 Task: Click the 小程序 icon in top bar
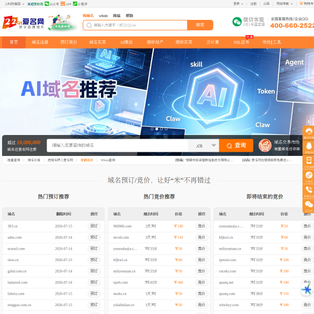coord(75,4)
